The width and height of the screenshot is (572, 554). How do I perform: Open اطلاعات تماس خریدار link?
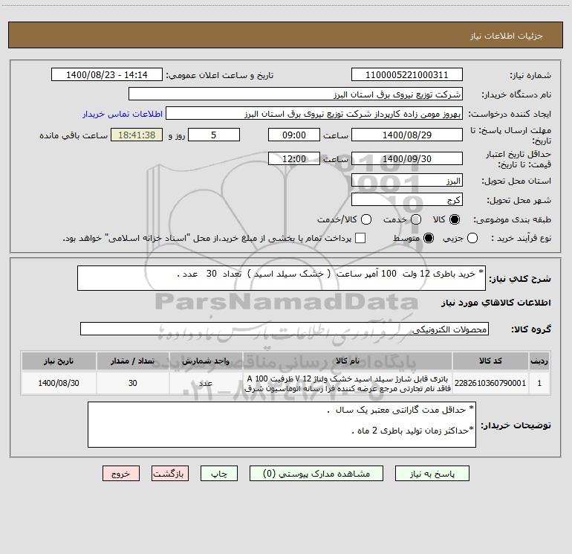pyautogui.click(x=123, y=114)
